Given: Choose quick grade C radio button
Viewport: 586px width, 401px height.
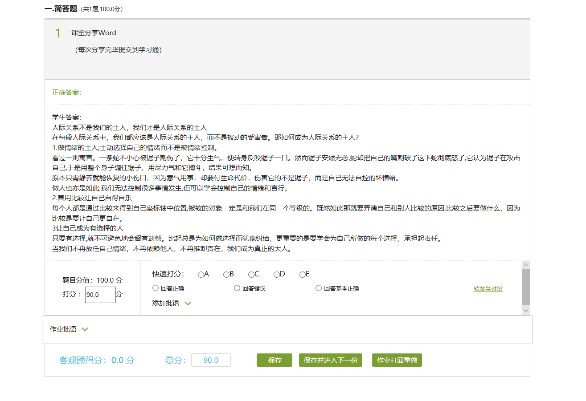Looking at the screenshot, I should tap(251, 275).
